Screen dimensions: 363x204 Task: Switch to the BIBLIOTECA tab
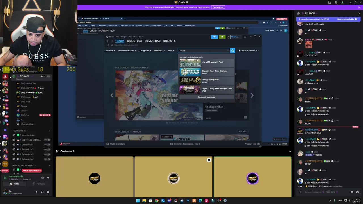pyautogui.click(x=134, y=41)
